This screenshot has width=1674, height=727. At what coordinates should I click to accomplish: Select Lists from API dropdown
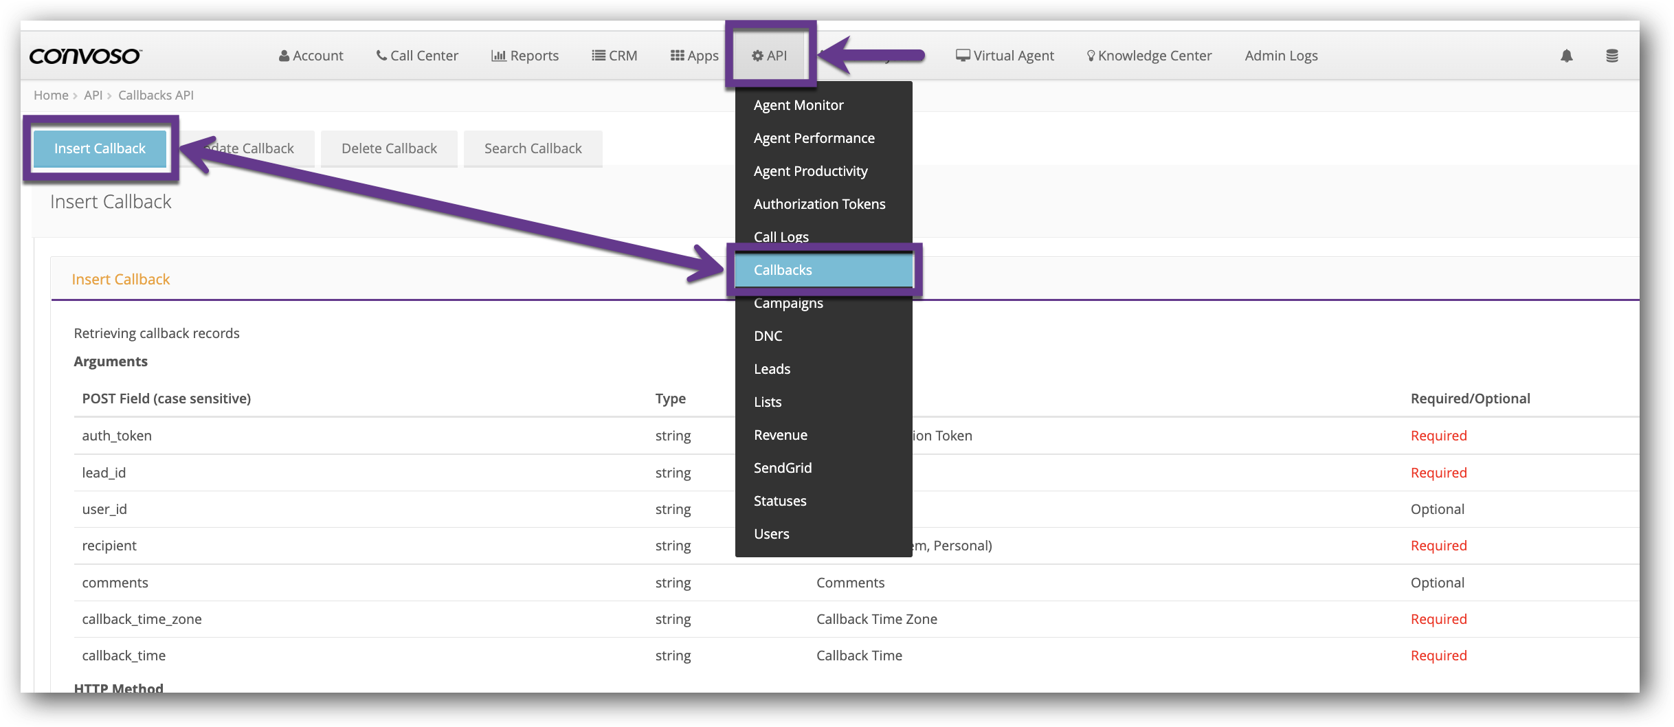click(823, 402)
